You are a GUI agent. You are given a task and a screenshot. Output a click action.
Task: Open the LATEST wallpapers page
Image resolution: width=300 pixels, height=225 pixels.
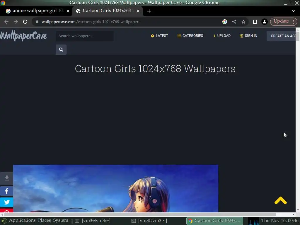pos(159,36)
